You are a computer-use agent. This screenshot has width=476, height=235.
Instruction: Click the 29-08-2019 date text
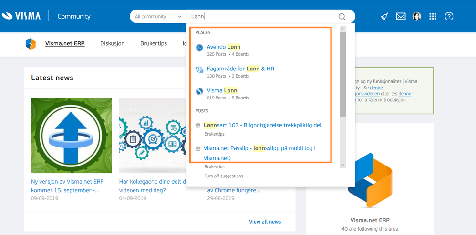click(221, 198)
